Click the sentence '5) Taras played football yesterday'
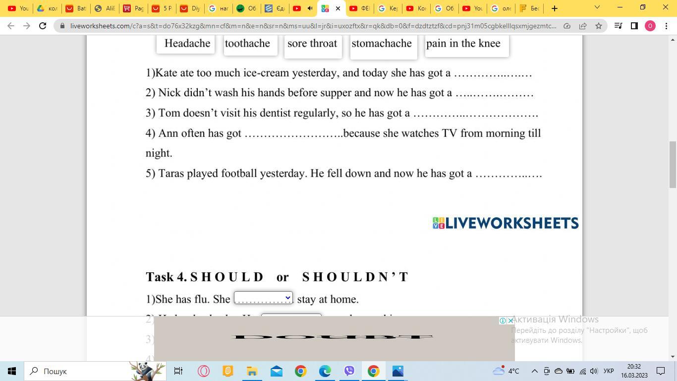 click(344, 174)
